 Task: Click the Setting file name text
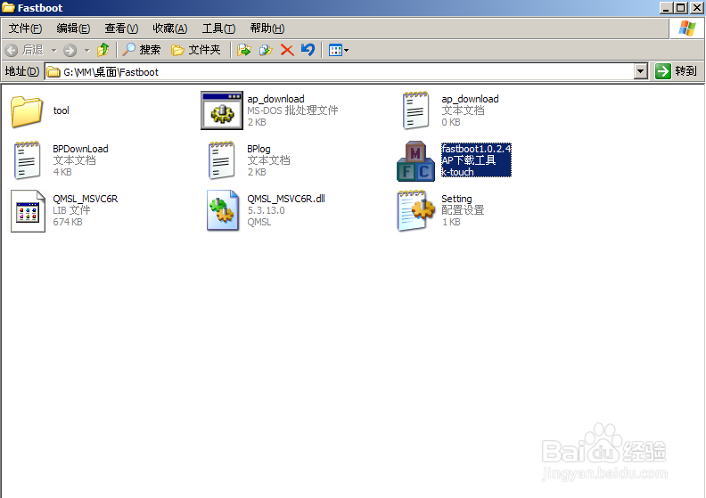click(456, 199)
